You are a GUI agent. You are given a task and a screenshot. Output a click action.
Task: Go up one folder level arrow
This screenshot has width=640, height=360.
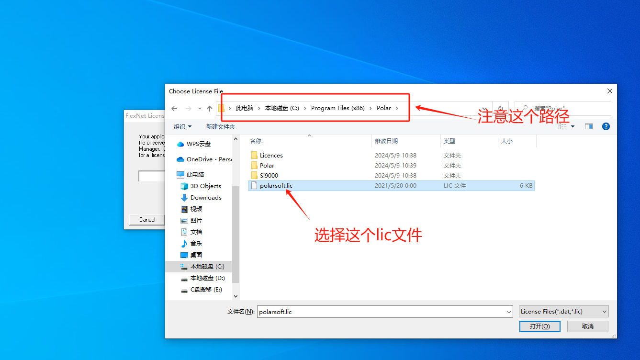[x=210, y=109]
